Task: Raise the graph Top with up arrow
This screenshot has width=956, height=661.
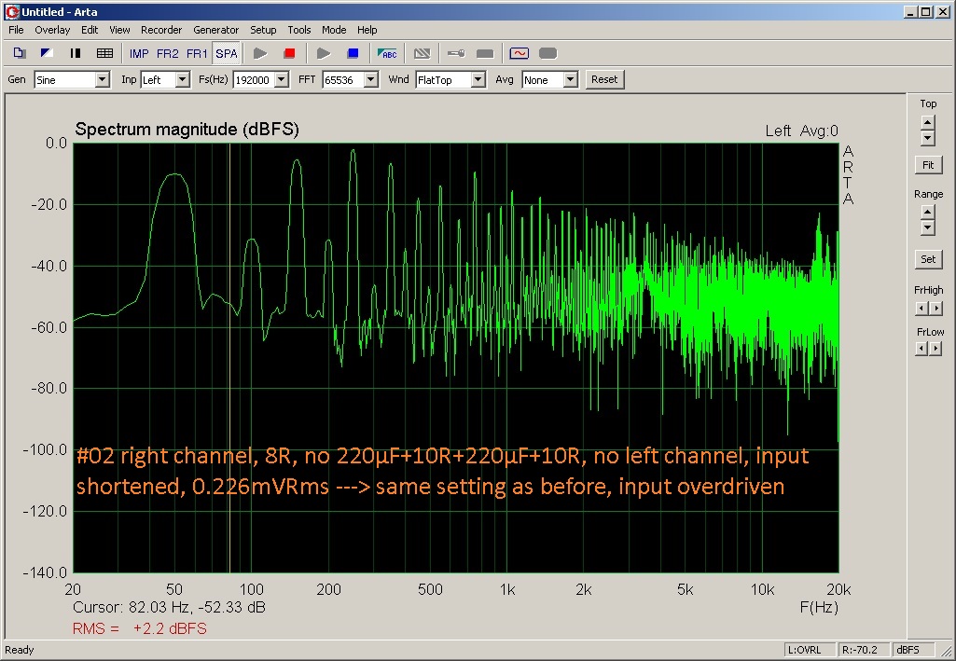Action: tap(928, 122)
